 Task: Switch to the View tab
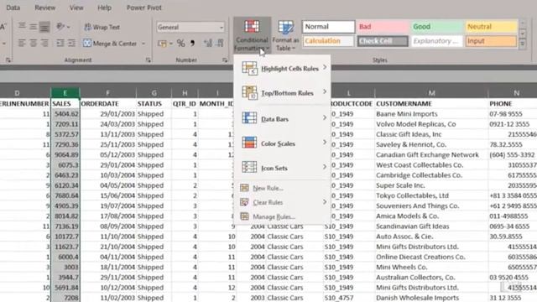76,8
